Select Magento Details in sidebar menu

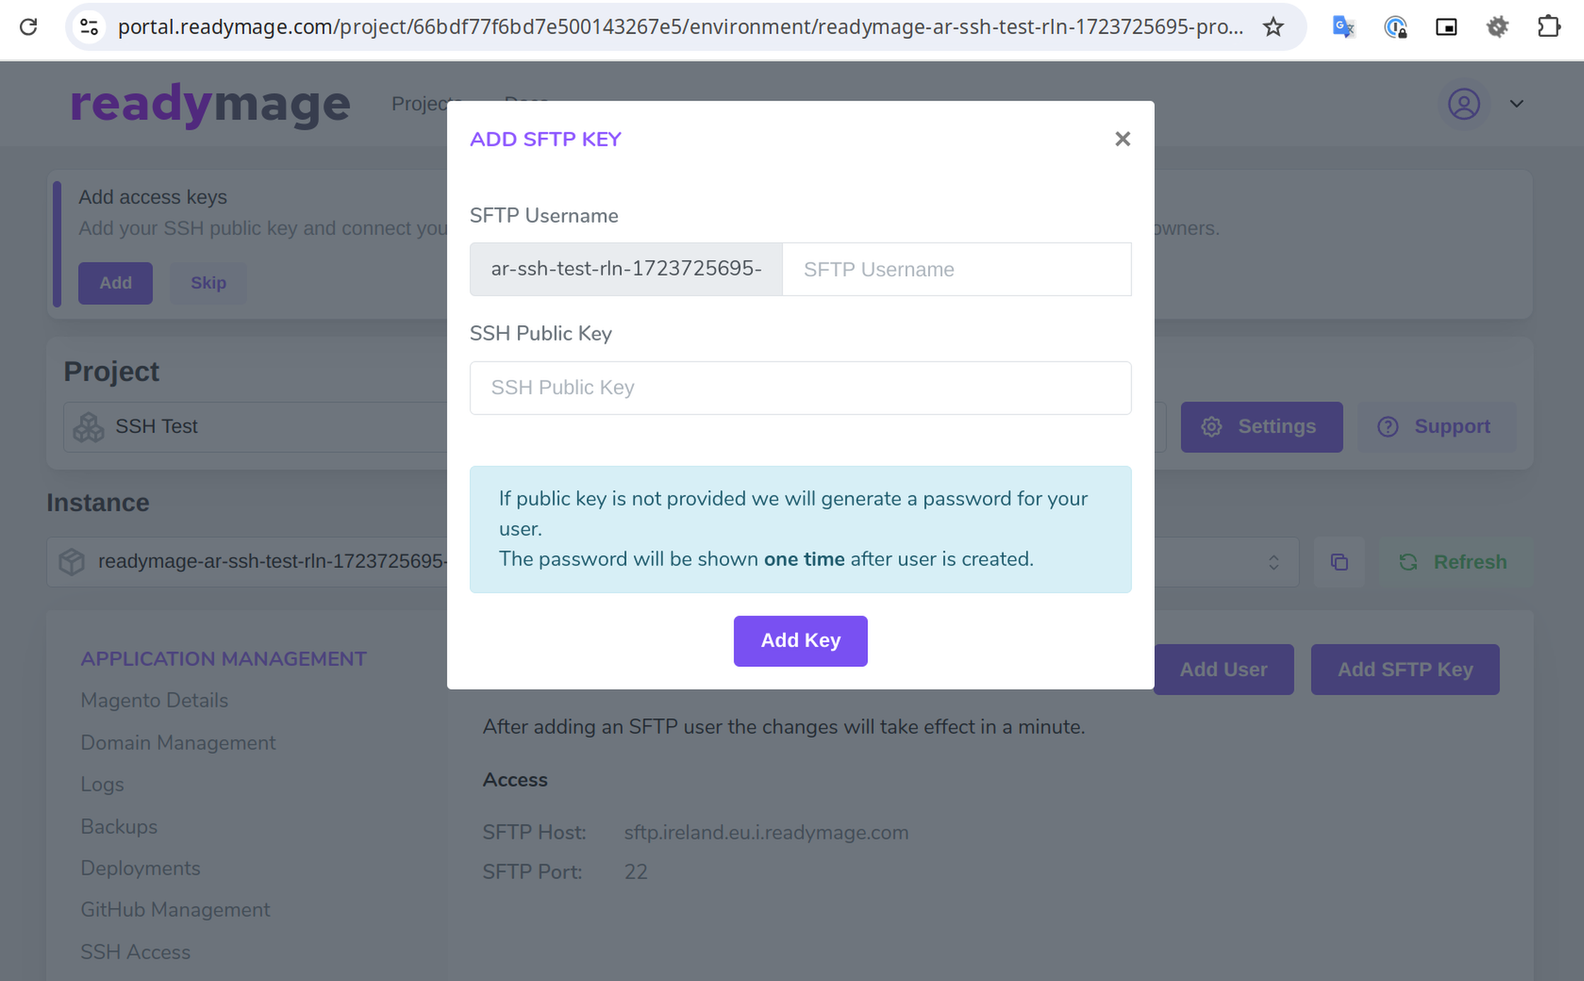pos(154,700)
